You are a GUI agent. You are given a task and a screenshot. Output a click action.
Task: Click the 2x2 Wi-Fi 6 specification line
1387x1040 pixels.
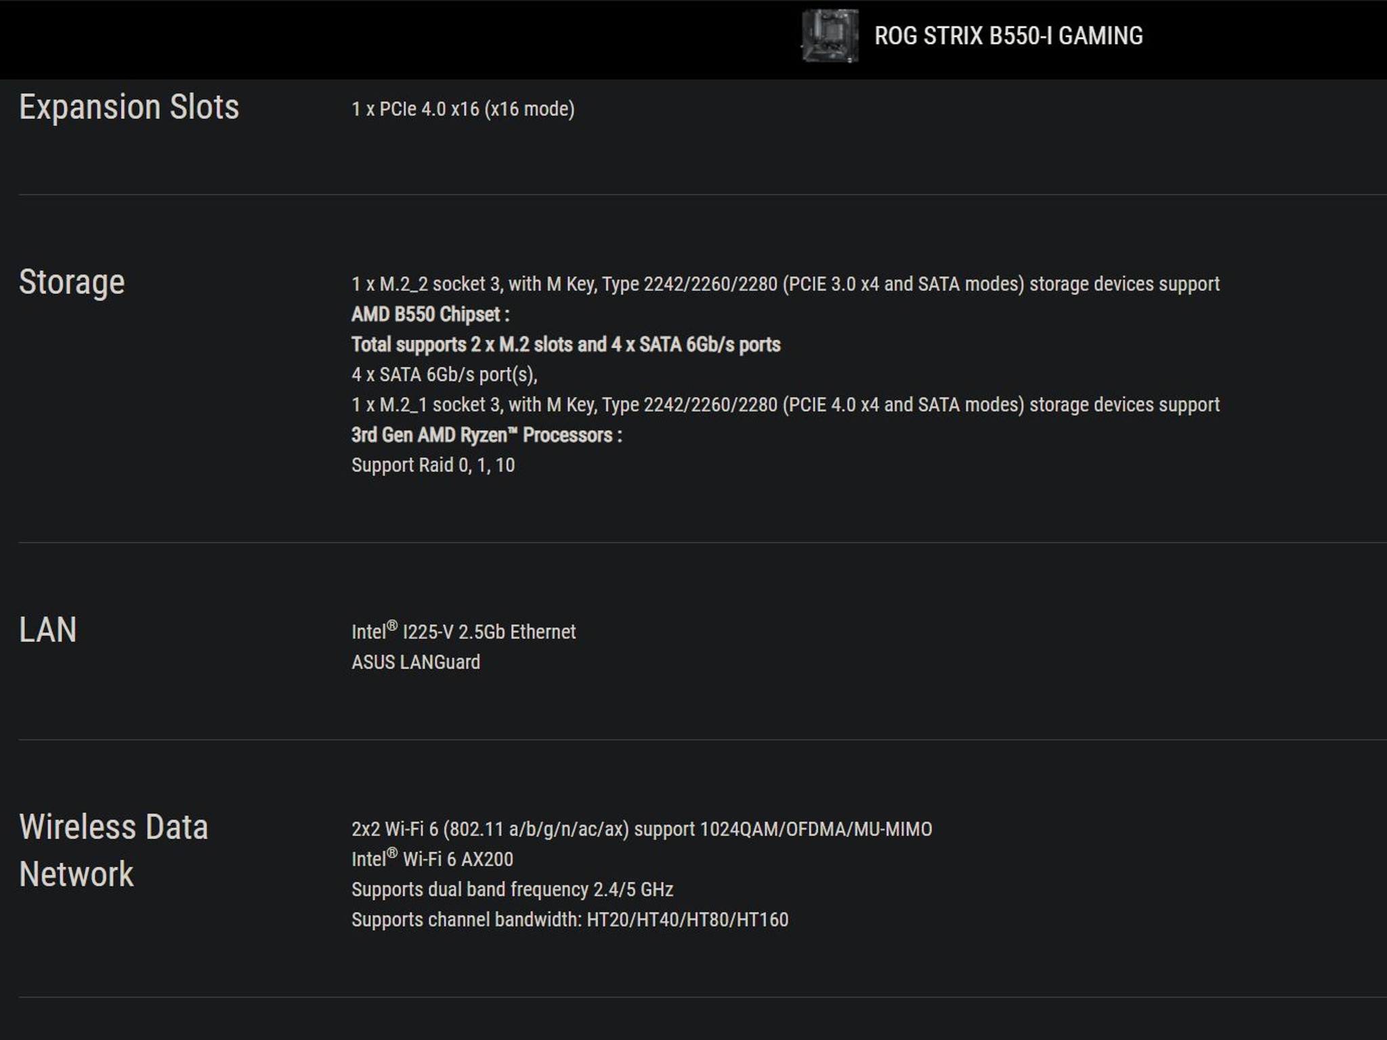point(641,829)
